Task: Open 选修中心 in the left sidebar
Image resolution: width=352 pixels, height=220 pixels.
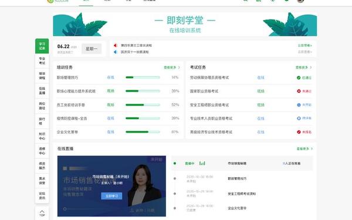Action: pos(42,151)
